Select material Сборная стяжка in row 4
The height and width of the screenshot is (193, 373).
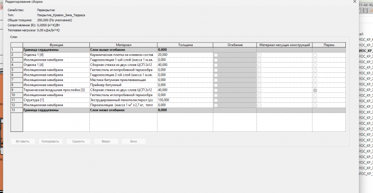pos(123,65)
